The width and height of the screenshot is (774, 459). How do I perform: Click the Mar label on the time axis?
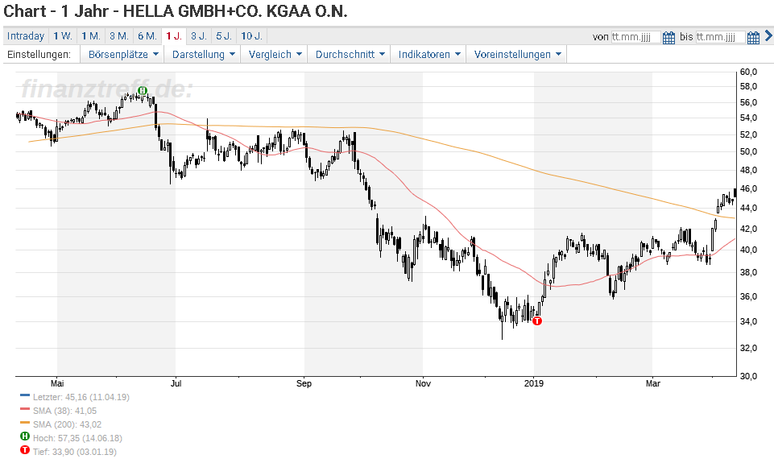[653, 383]
